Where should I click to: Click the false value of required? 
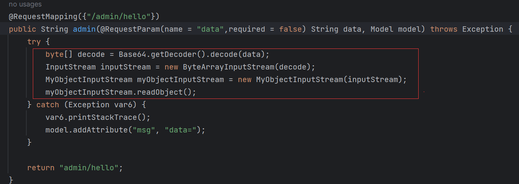(290, 29)
